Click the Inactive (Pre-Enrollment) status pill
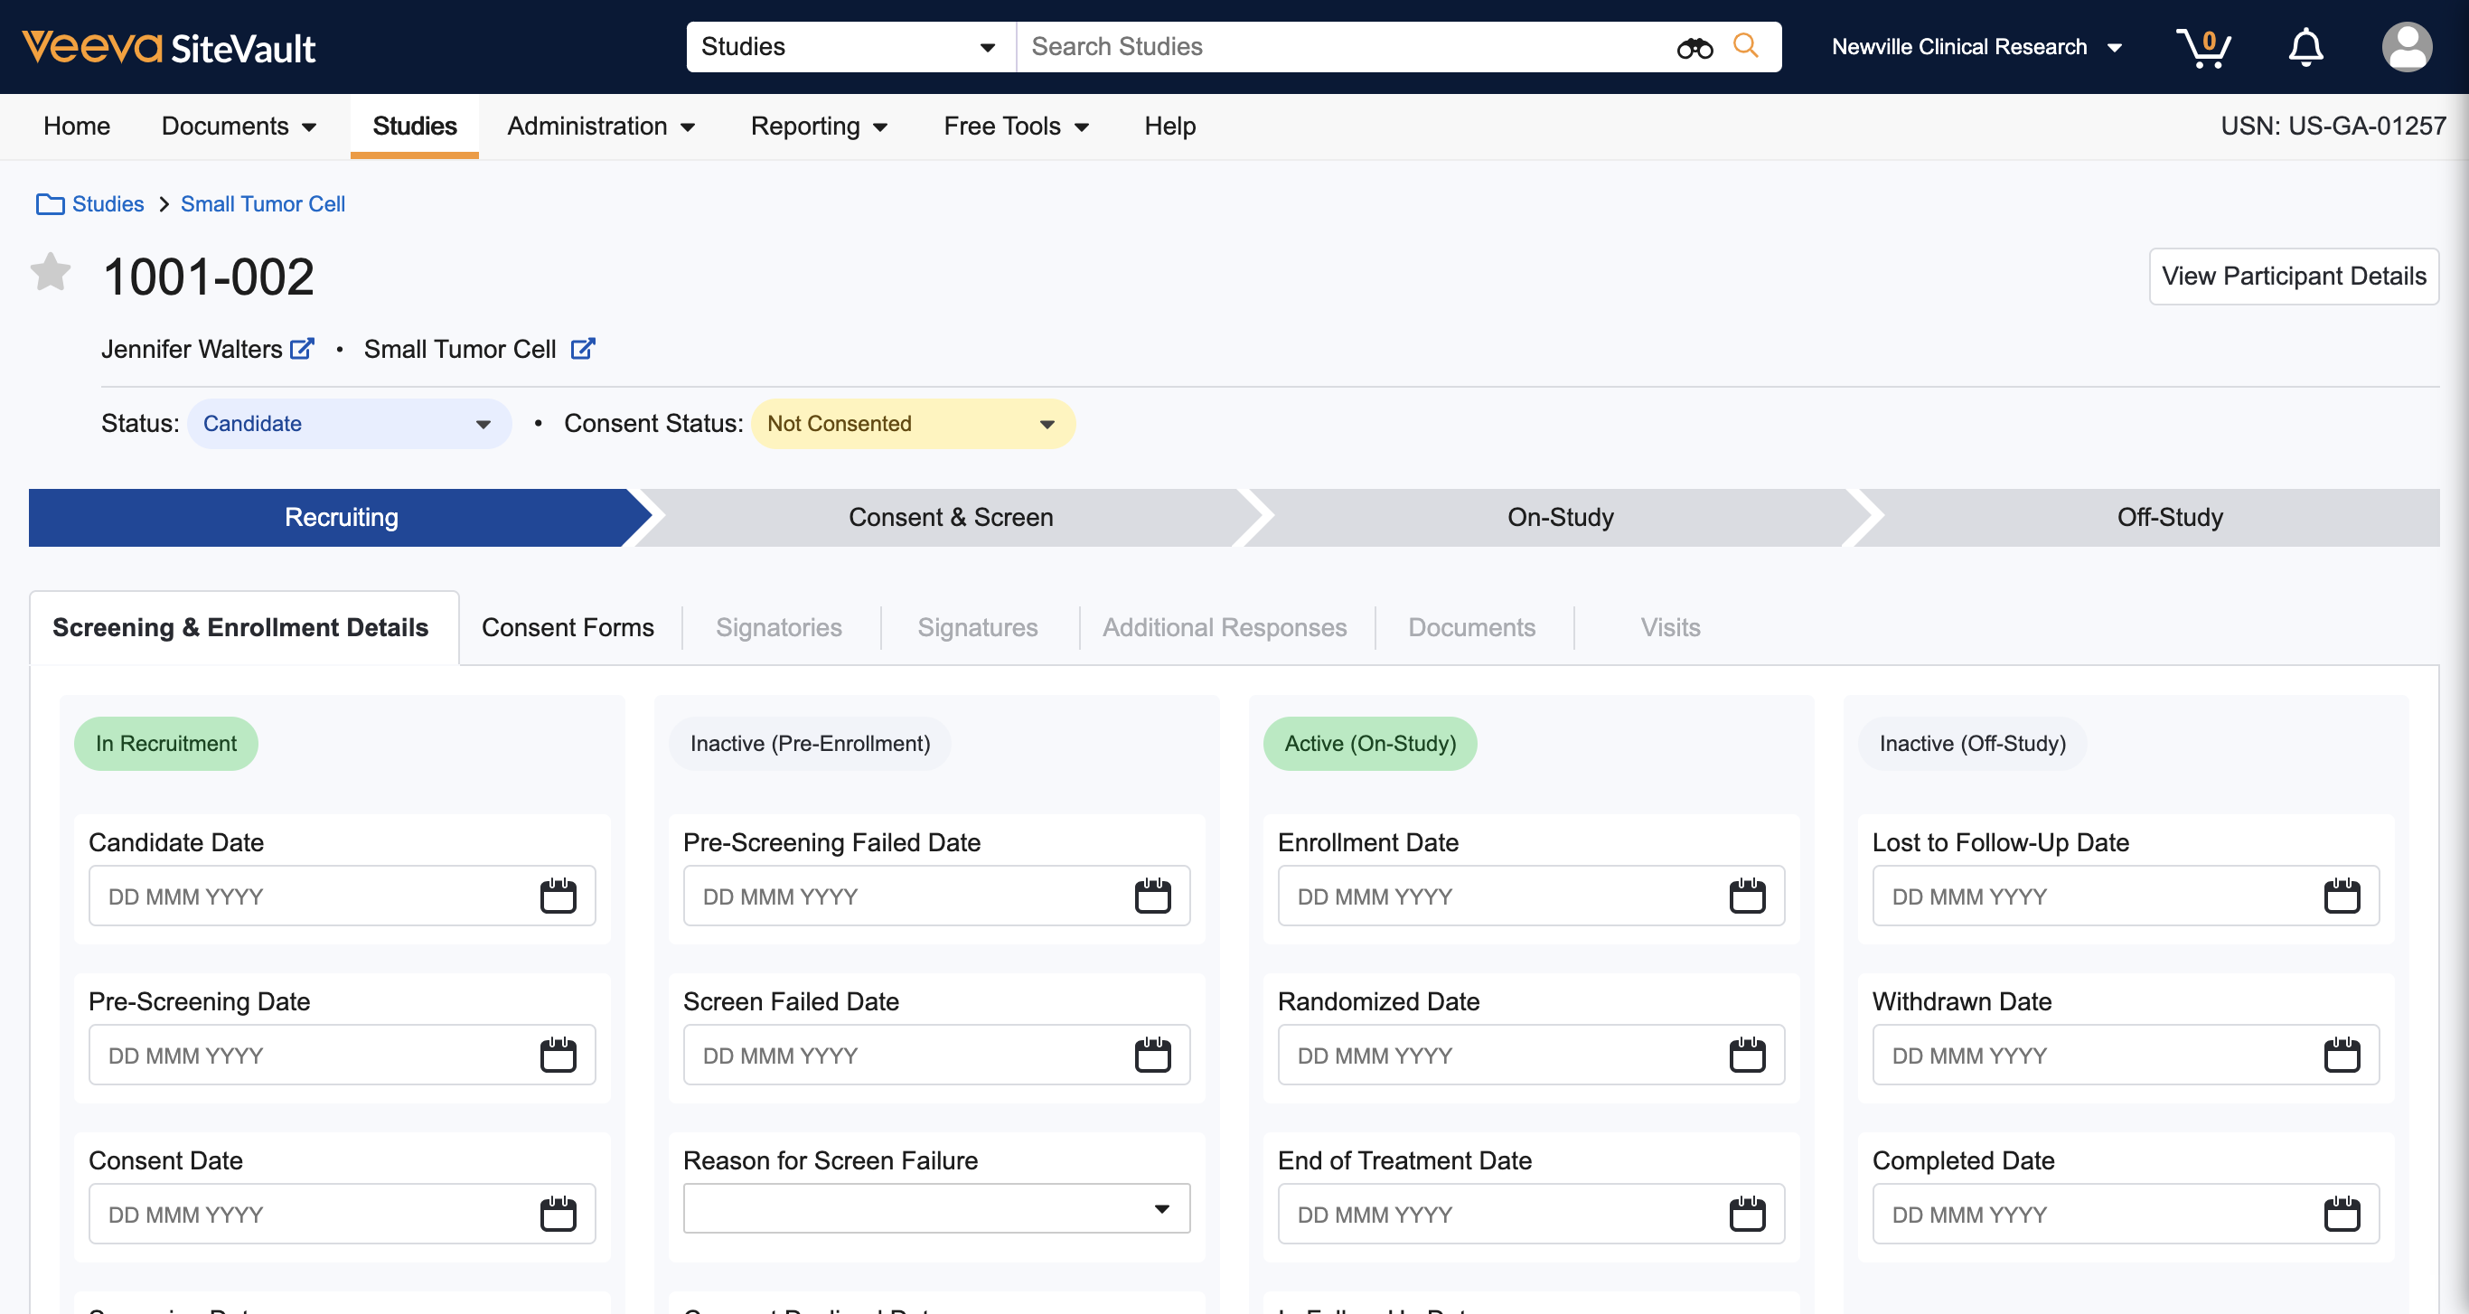 pos(810,744)
